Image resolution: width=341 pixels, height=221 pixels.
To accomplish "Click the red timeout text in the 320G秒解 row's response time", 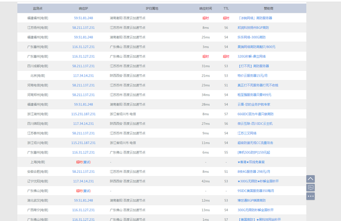I will pyautogui.click(x=206, y=57).
